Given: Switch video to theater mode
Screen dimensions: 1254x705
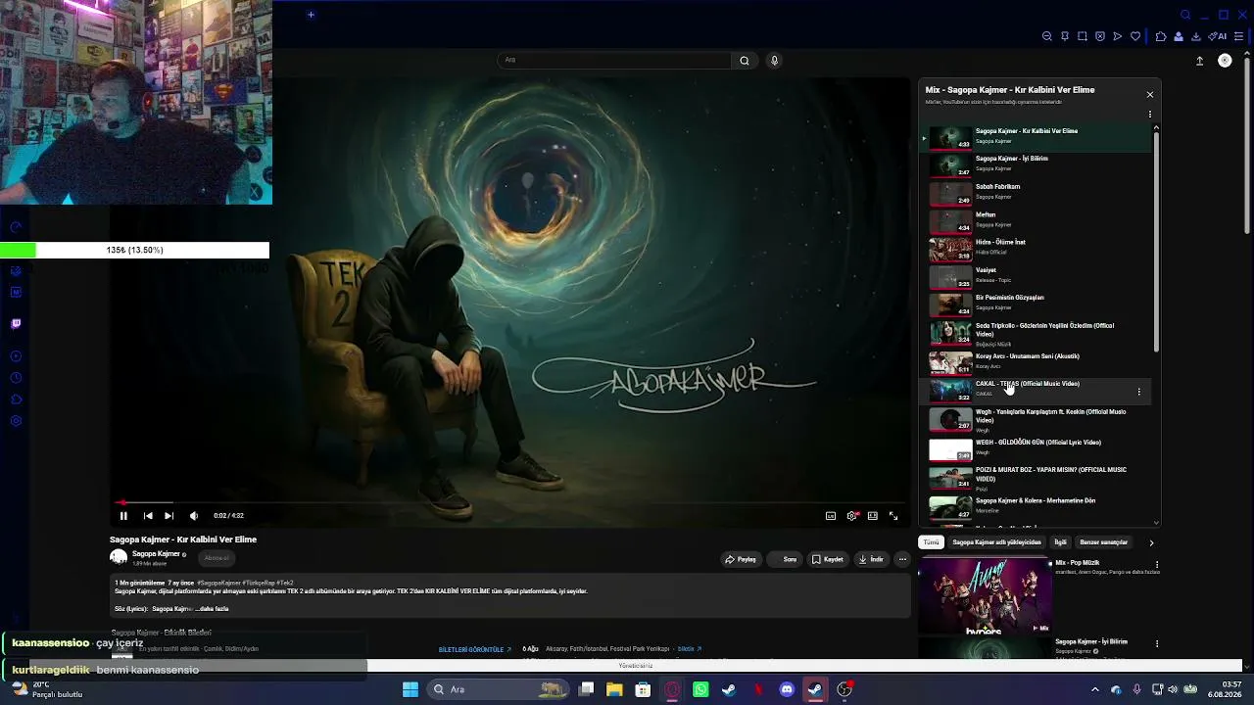Looking at the screenshot, I should point(872,516).
